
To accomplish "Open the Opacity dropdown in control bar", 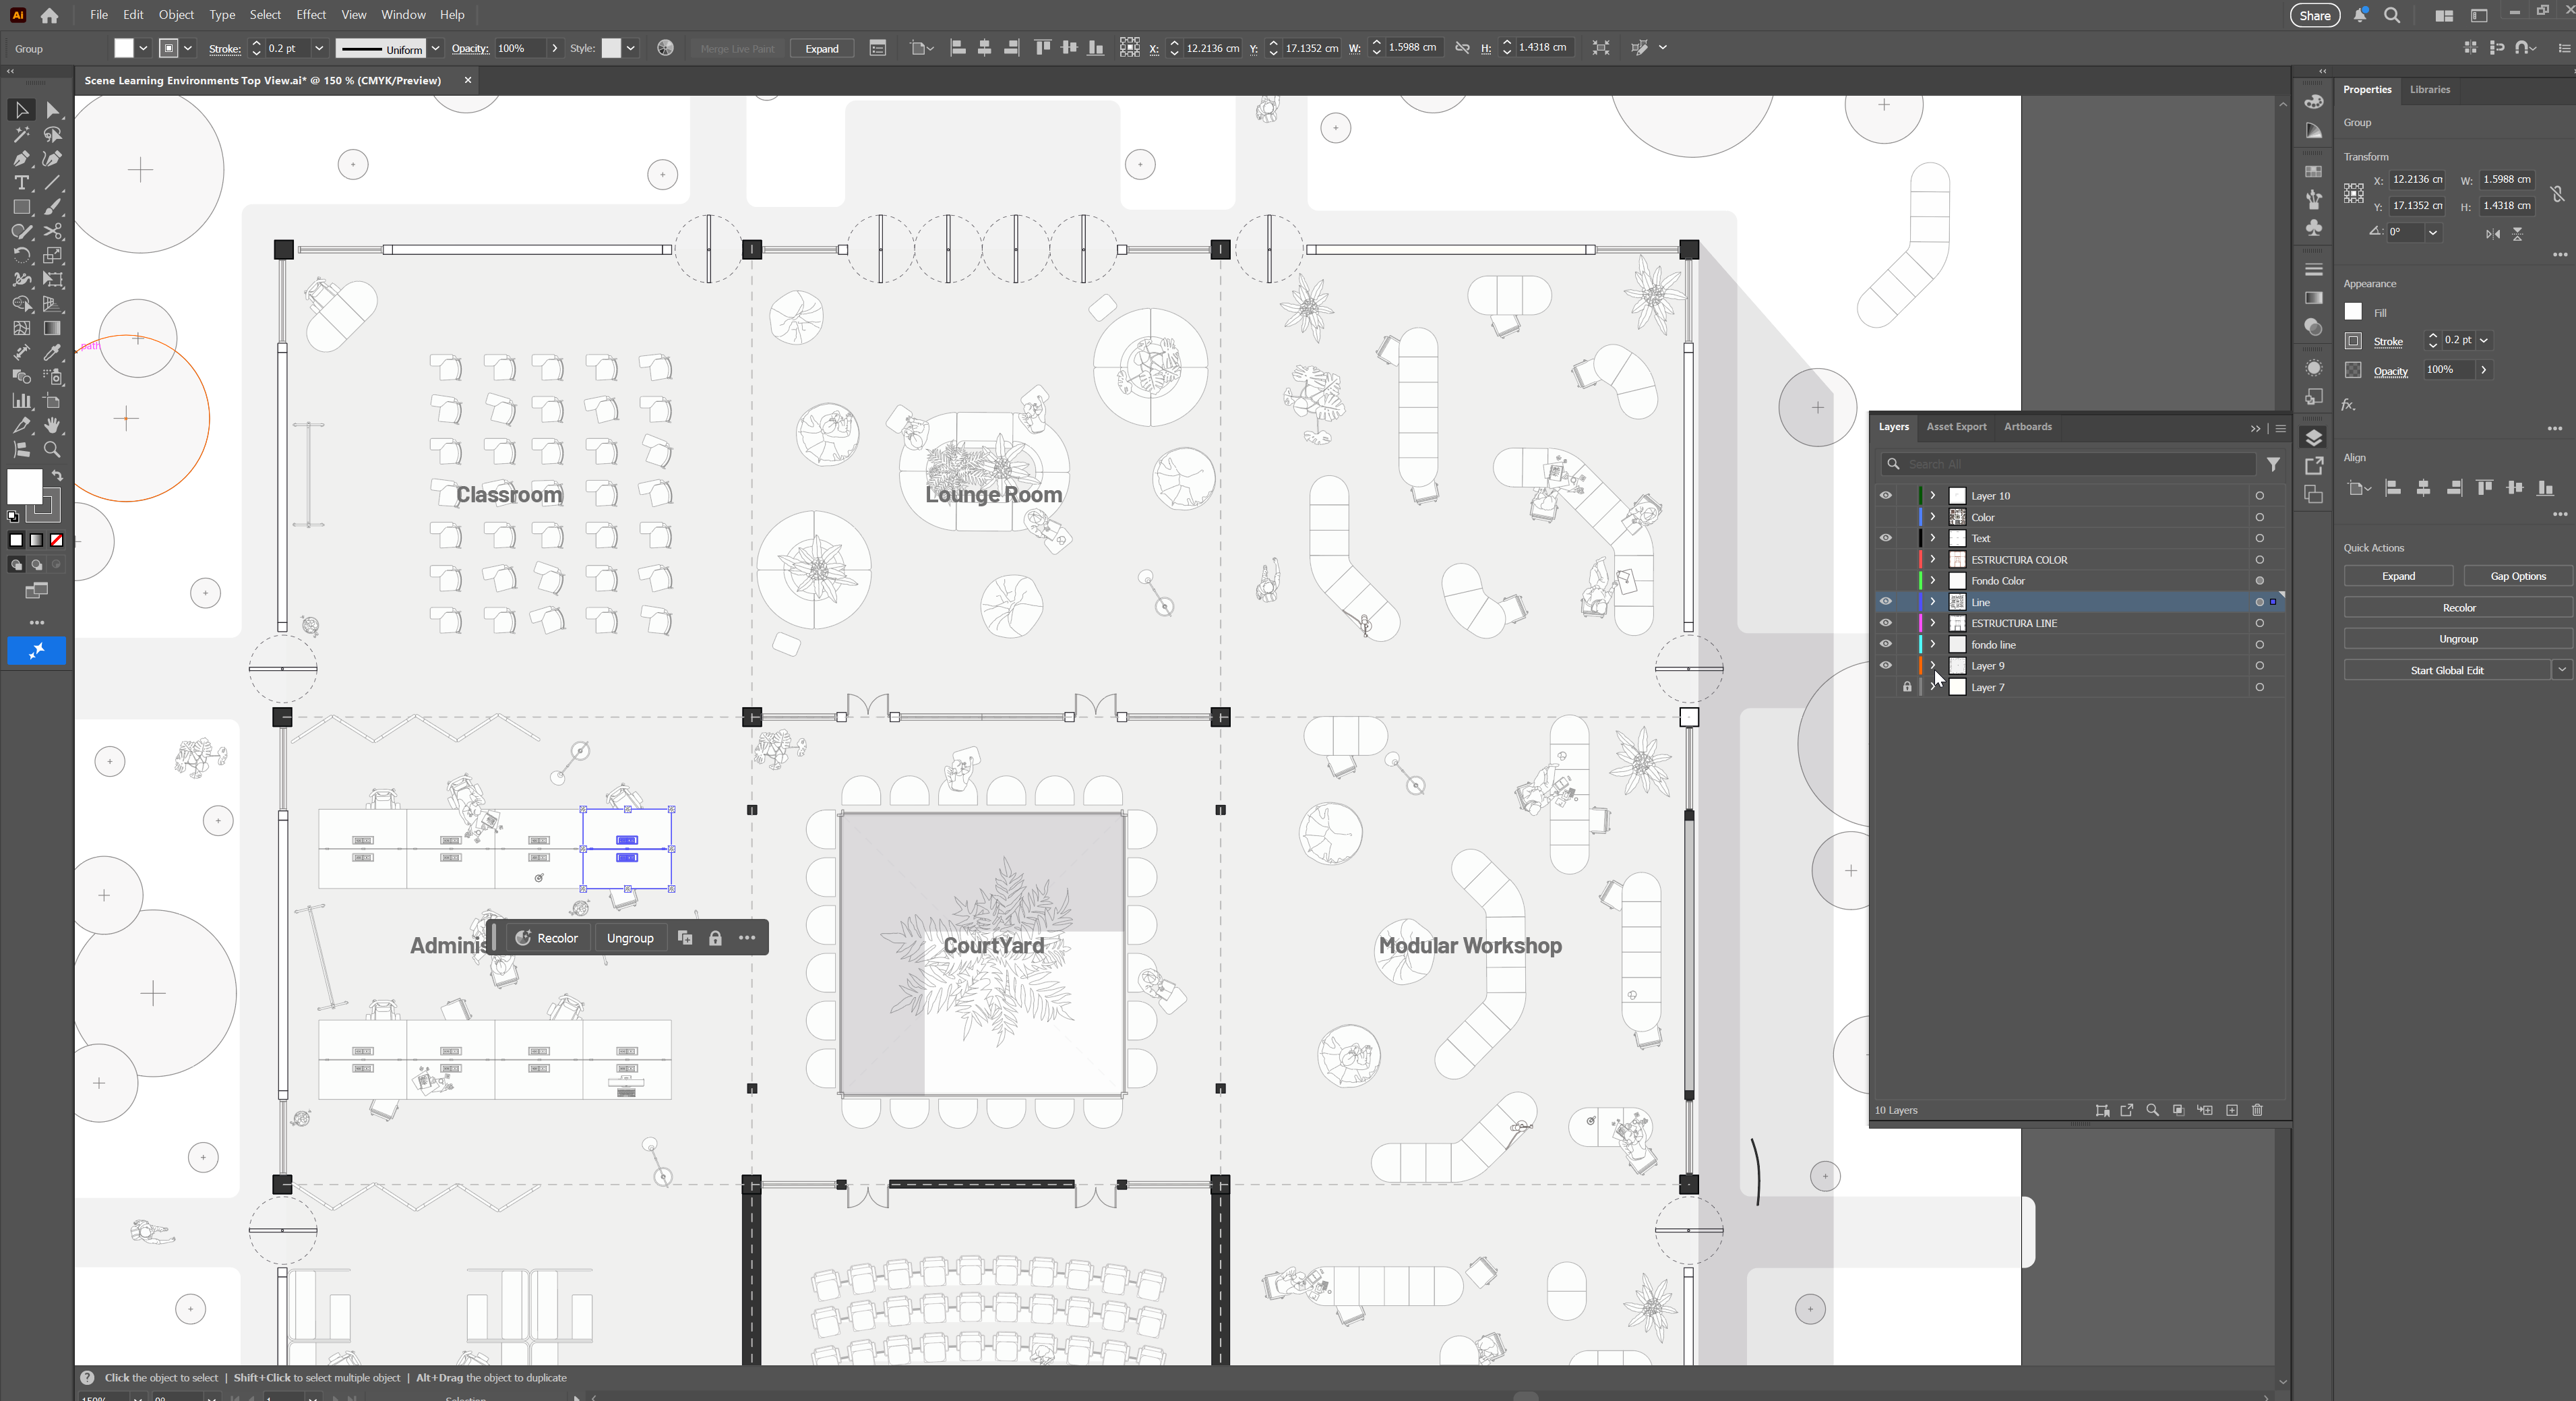I will 556,48.
